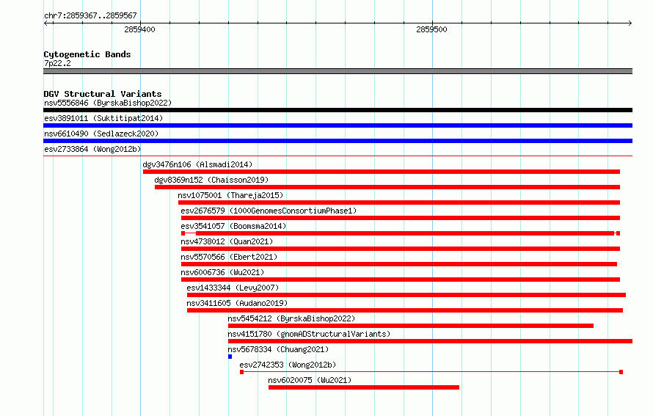Select the blue esv3891011 variant bar
Image resolution: width=653 pixels, height=416 pixels.
point(338,125)
